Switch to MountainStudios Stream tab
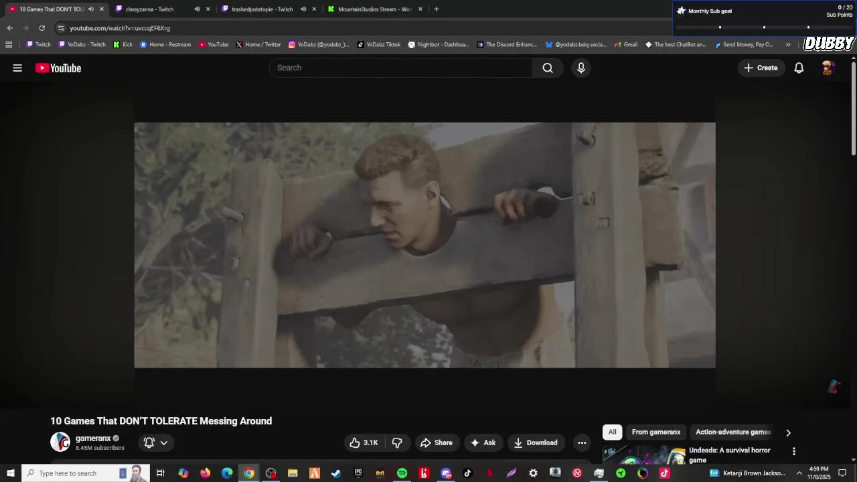857x482 pixels. 374,9
